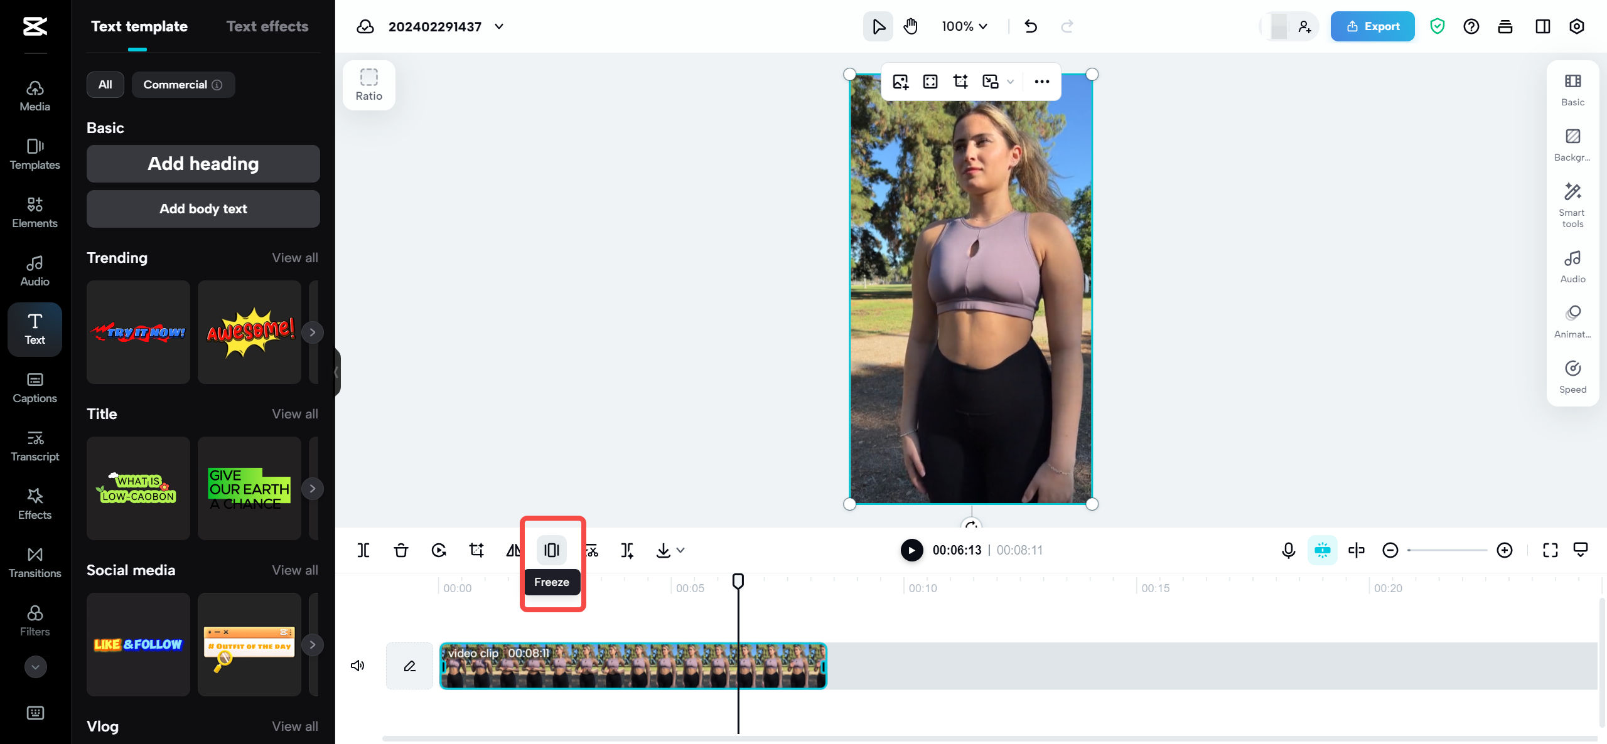
Task: Click View all next to Trending
Action: 294,257
